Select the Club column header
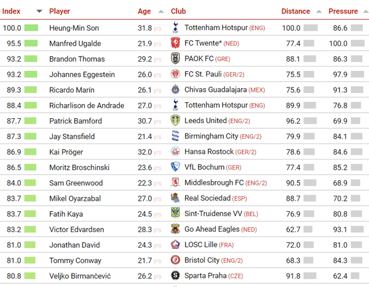The width and height of the screenshot is (369, 287). pos(178,11)
